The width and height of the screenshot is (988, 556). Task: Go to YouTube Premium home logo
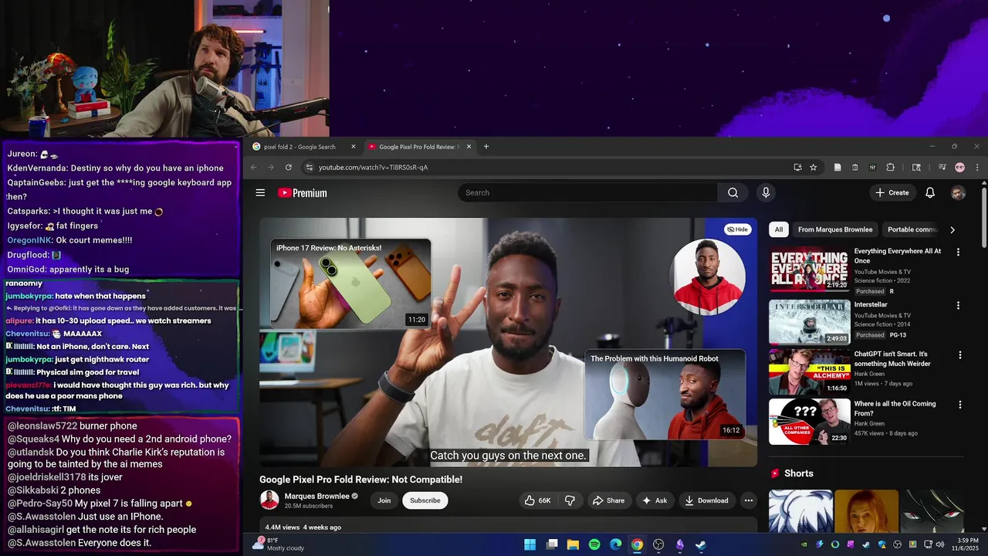point(303,193)
